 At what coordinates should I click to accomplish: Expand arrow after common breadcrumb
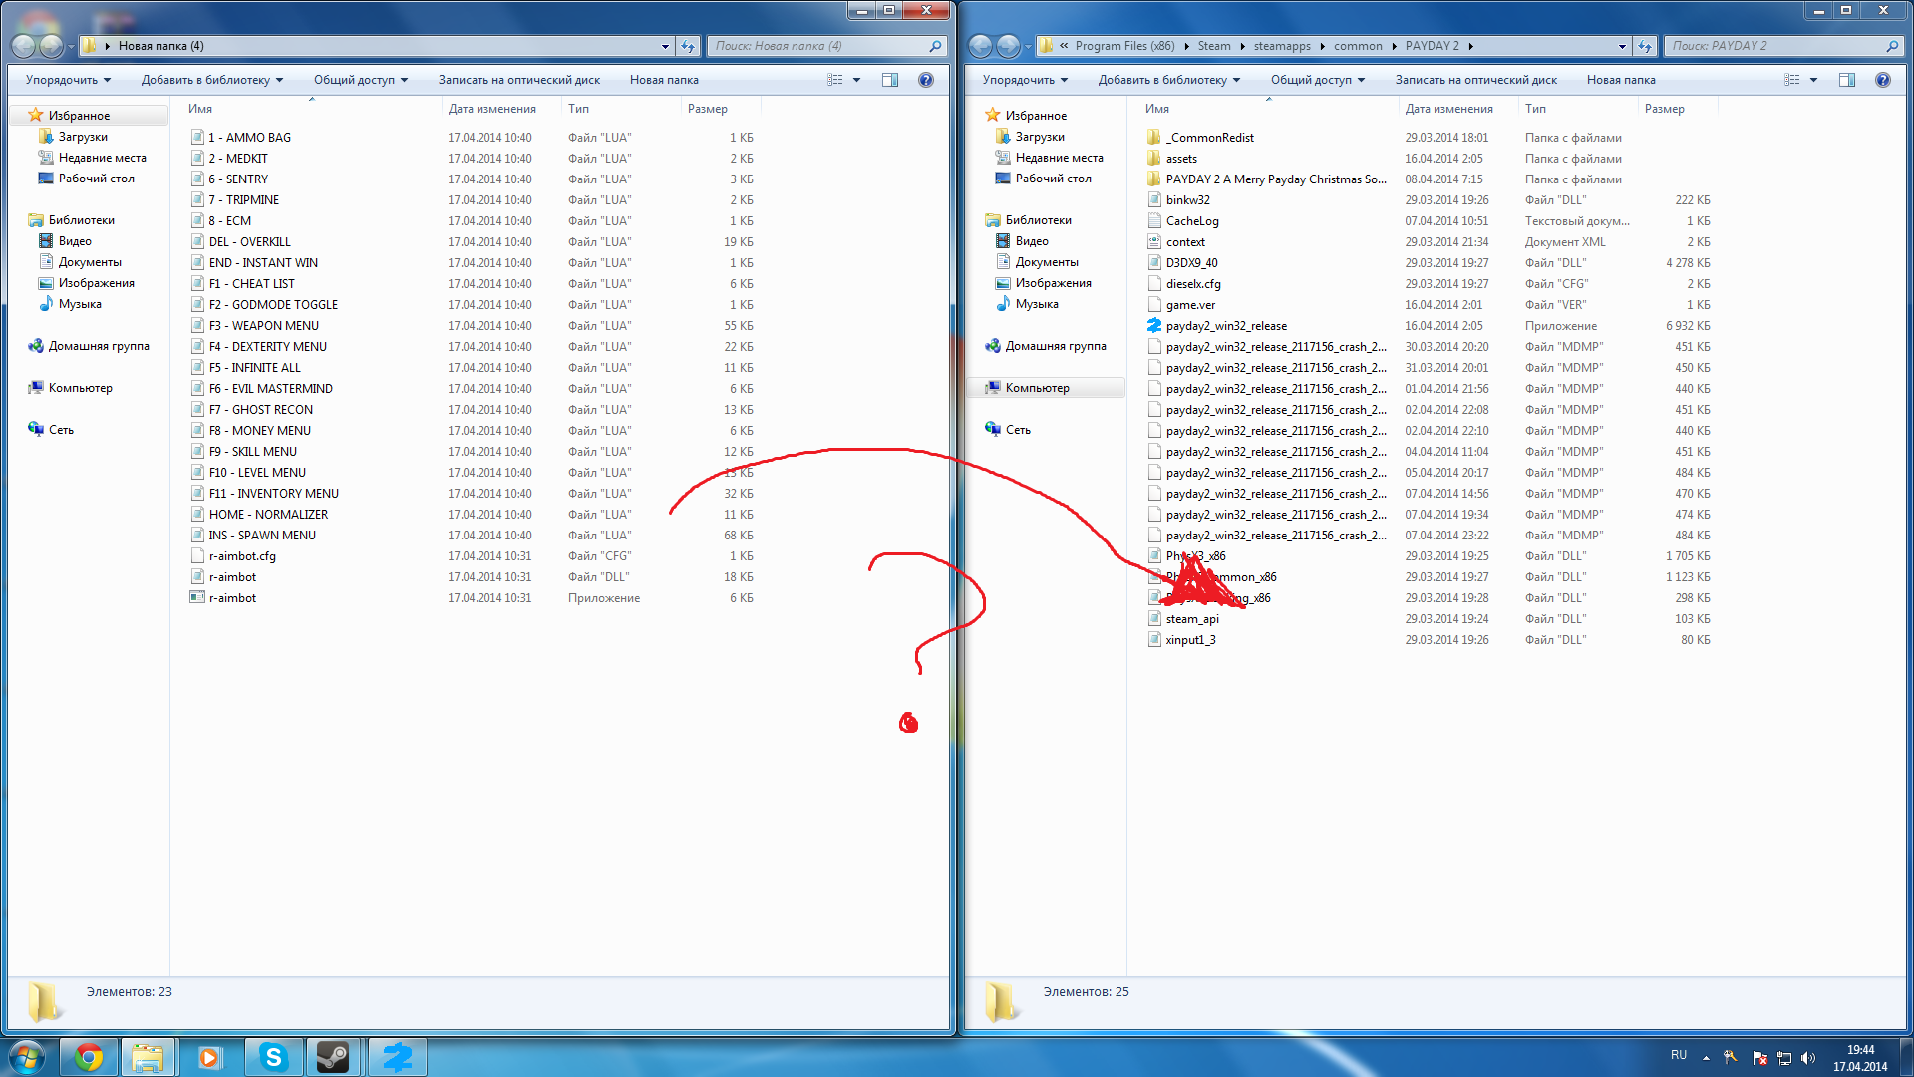[1394, 46]
